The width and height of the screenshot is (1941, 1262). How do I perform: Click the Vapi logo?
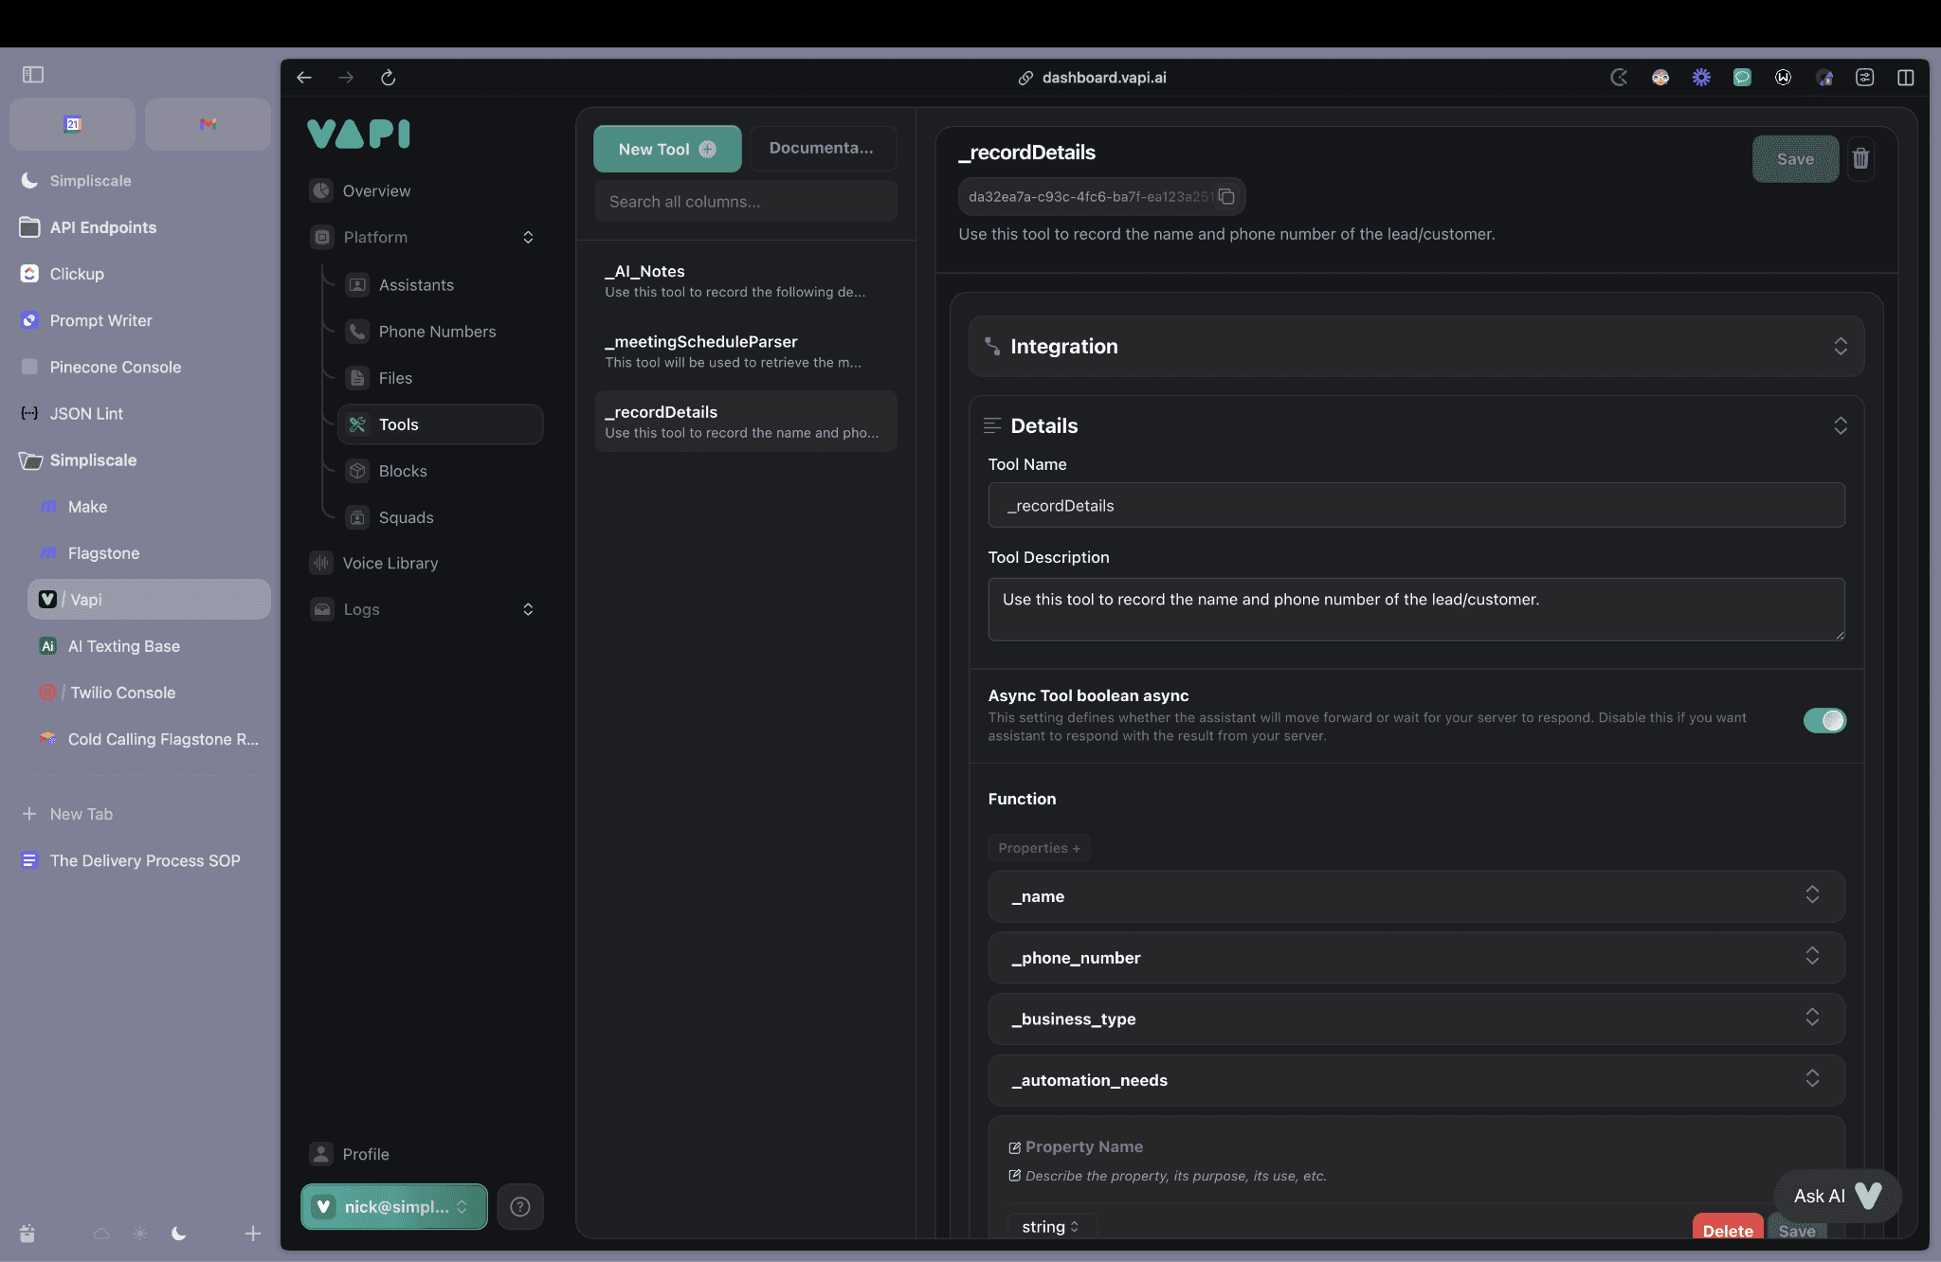(x=358, y=134)
